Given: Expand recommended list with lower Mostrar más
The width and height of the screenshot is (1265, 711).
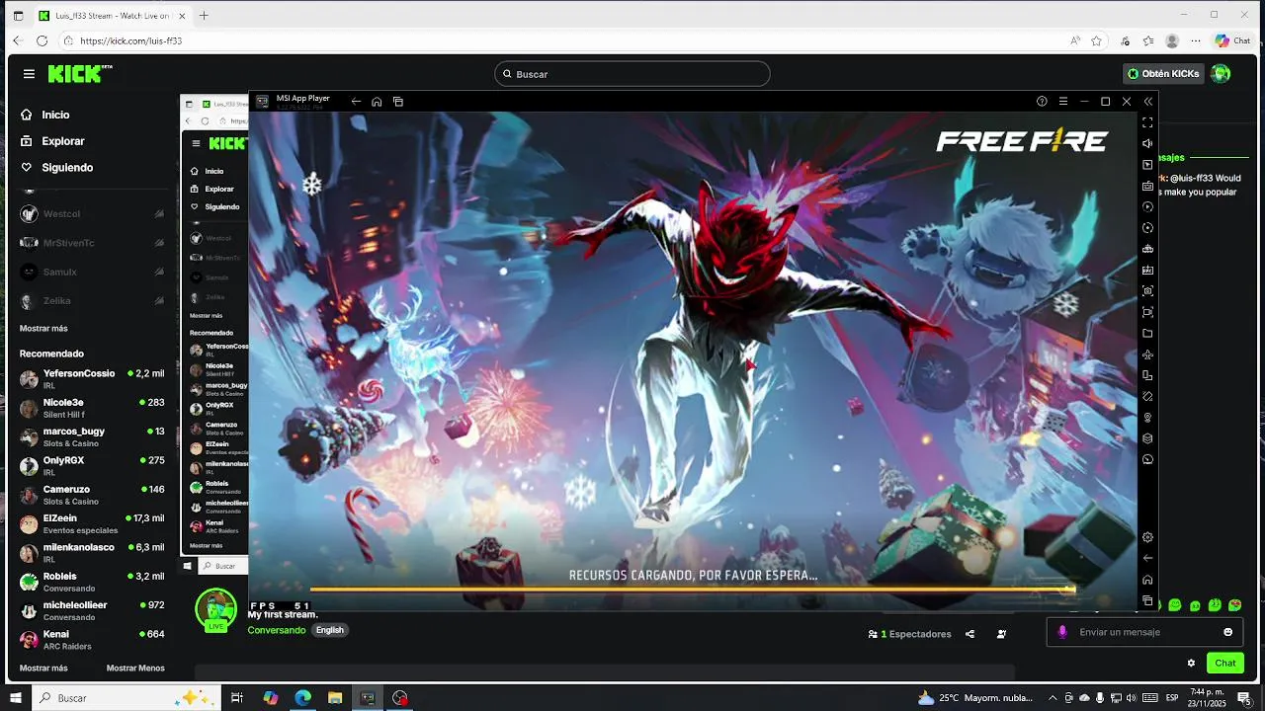Looking at the screenshot, I should click(x=43, y=668).
